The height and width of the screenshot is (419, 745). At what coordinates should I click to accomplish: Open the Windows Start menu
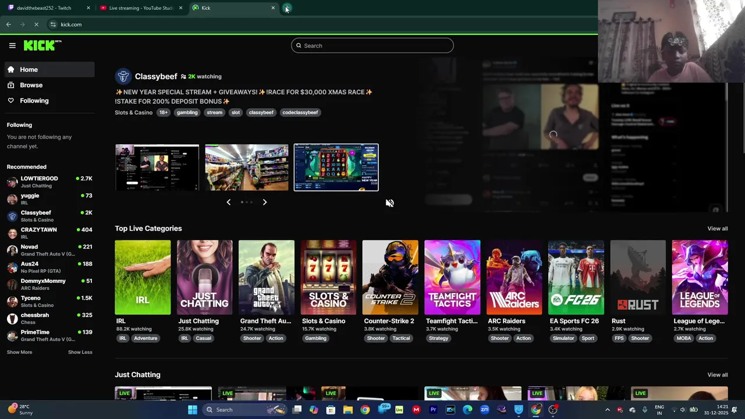click(x=192, y=410)
